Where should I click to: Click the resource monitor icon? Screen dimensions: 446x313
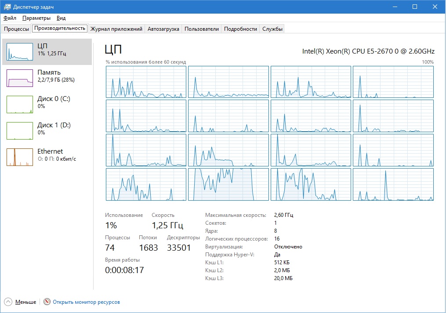[x=47, y=302]
